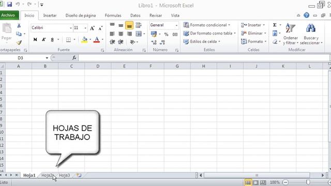Paste with the Pegar button
The image size is (331, 186).
pyautogui.click(x=7, y=32)
